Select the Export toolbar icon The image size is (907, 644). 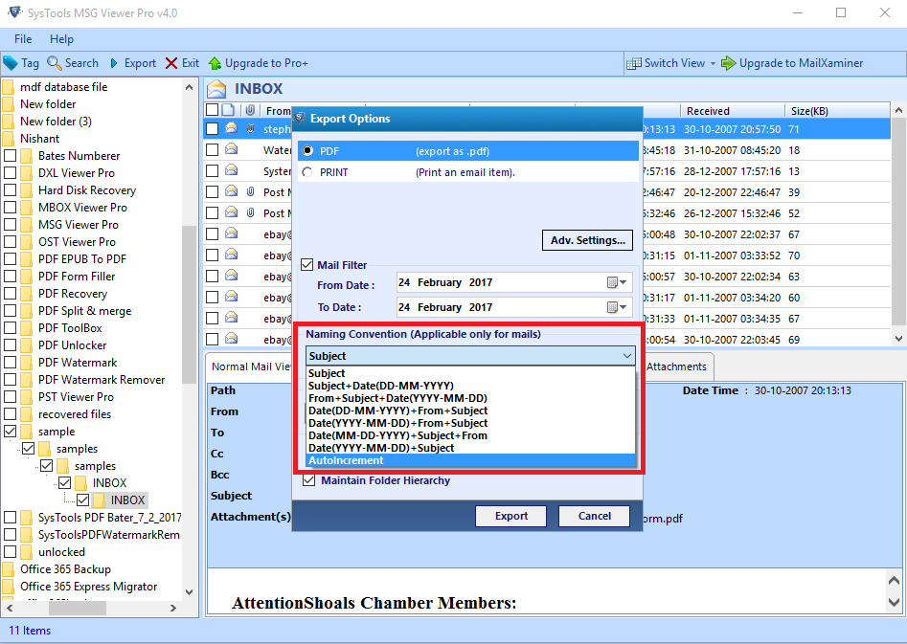[132, 62]
